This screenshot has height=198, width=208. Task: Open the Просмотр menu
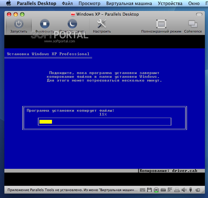click(89, 3)
